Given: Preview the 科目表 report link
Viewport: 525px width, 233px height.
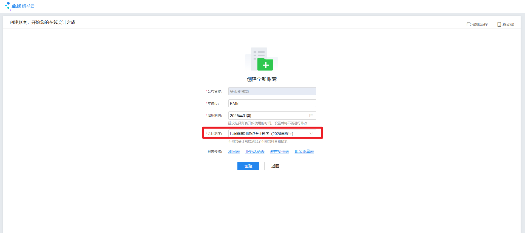Looking at the screenshot, I should [234, 152].
